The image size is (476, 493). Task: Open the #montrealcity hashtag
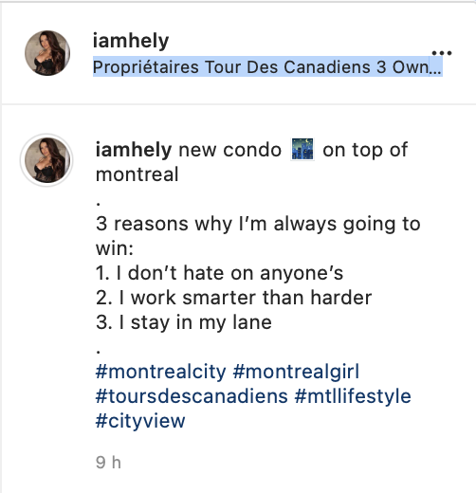click(x=161, y=372)
